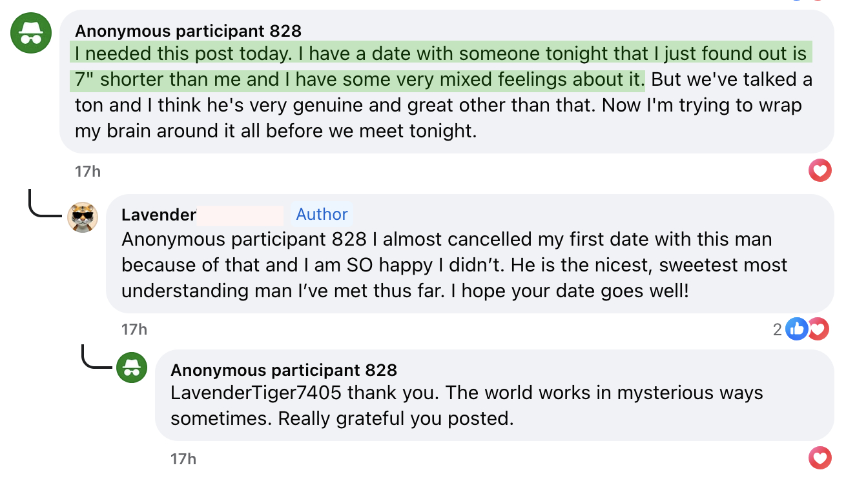Click the heart reaction under the first comment
846x481 pixels.
coord(820,171)
